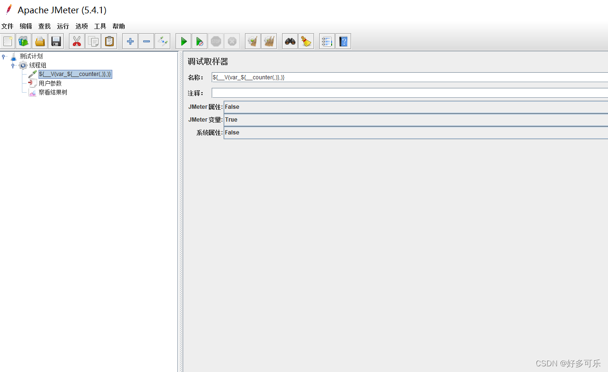This screenshot has height=372, width=608.
Task: Clear results with single broom icon
Action: (253, 41)
